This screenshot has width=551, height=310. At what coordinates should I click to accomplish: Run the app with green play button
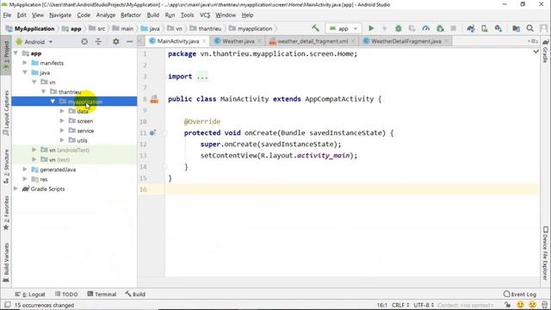point(371,28)
